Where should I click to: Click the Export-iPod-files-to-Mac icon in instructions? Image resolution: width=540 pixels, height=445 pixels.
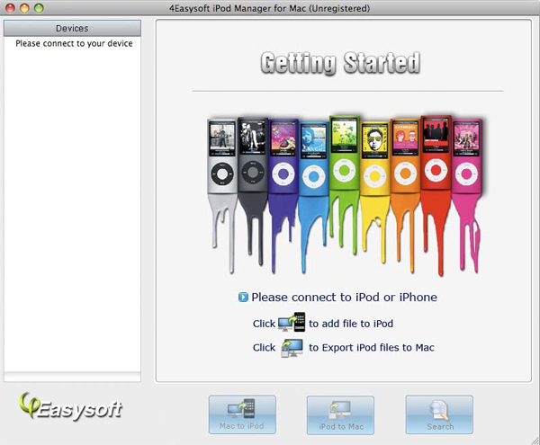click(x=292, y=348)
